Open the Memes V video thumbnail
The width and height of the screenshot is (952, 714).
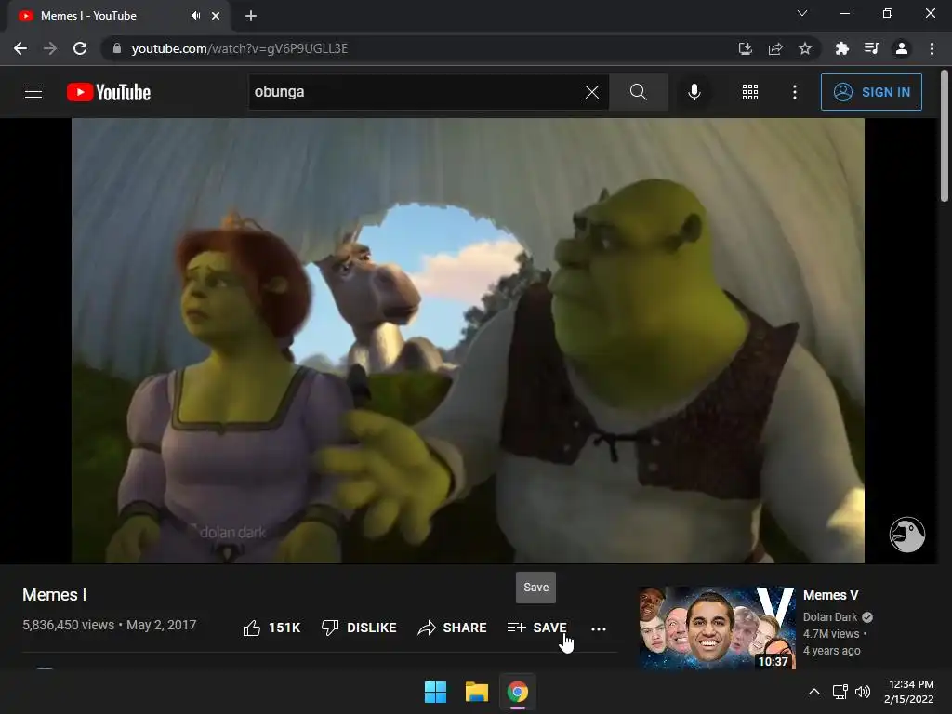[717, 628]
